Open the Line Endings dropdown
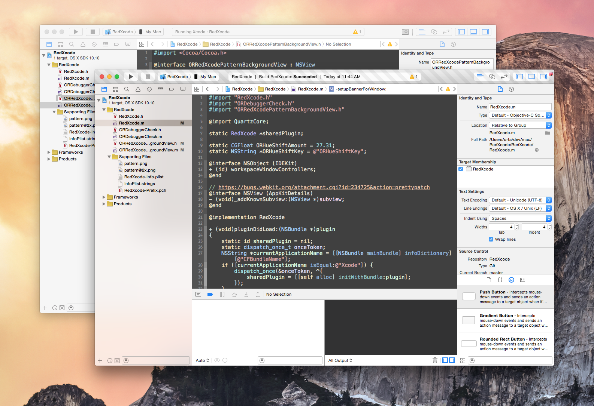The width and height of the screenshot is (594, 406). tap(520, 208)
